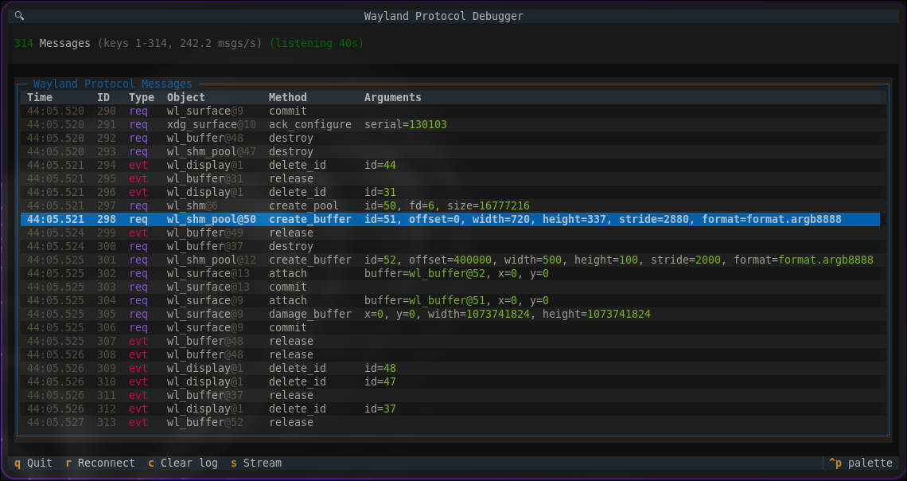The height and width of the screenshot is (481, 907).
Task: Click buffer=wl_buffer@51 argument text
Action: (x=425, y=300)
